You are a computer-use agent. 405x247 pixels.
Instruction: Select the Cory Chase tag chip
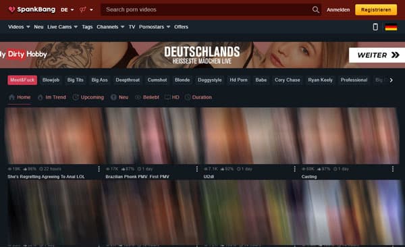coord(288,80)
